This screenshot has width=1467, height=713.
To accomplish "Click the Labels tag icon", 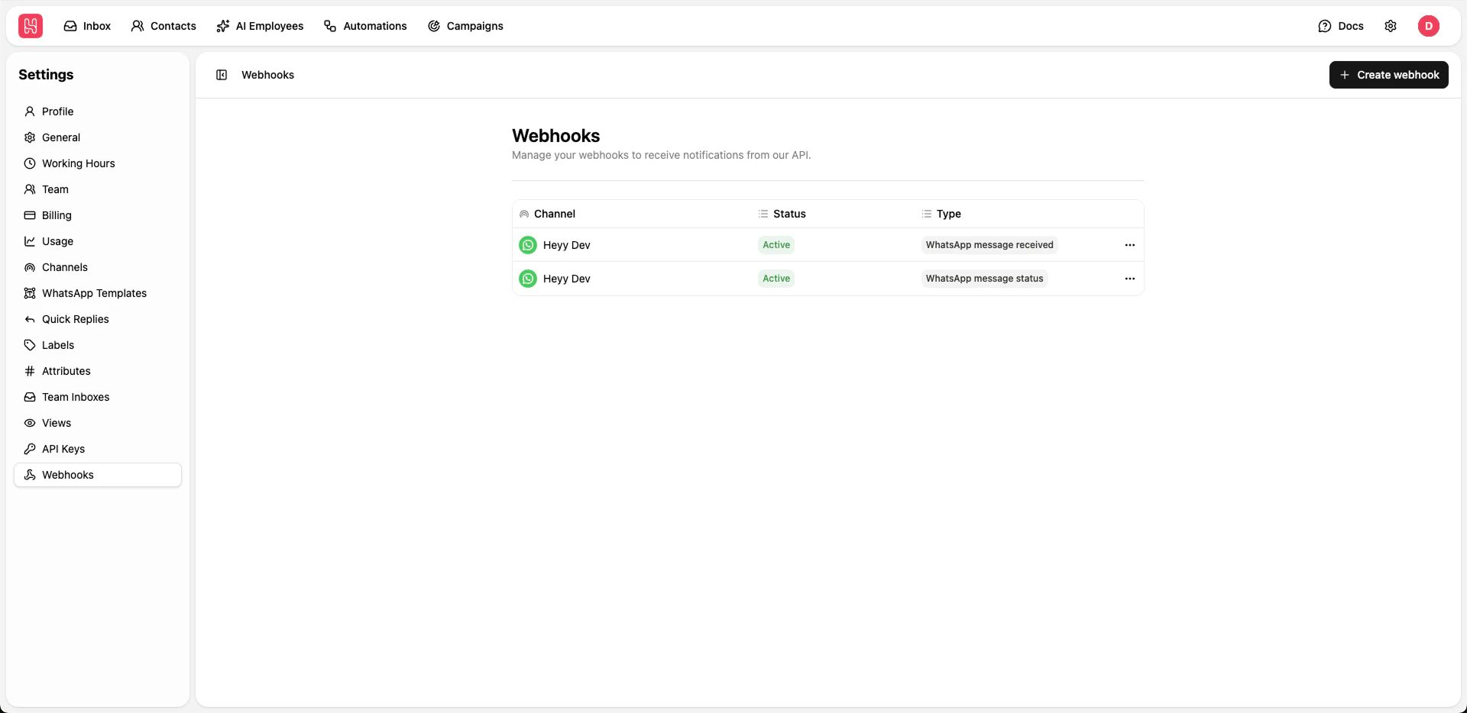I will (30, 345).
